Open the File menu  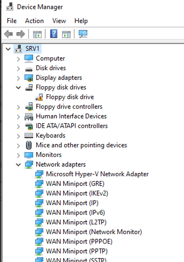(x=12, y=21)
